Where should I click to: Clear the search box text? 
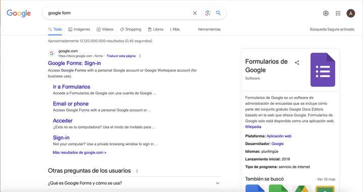coord(195,13)
